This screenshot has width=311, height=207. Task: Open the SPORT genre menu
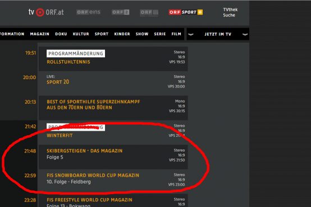[102, 34]
